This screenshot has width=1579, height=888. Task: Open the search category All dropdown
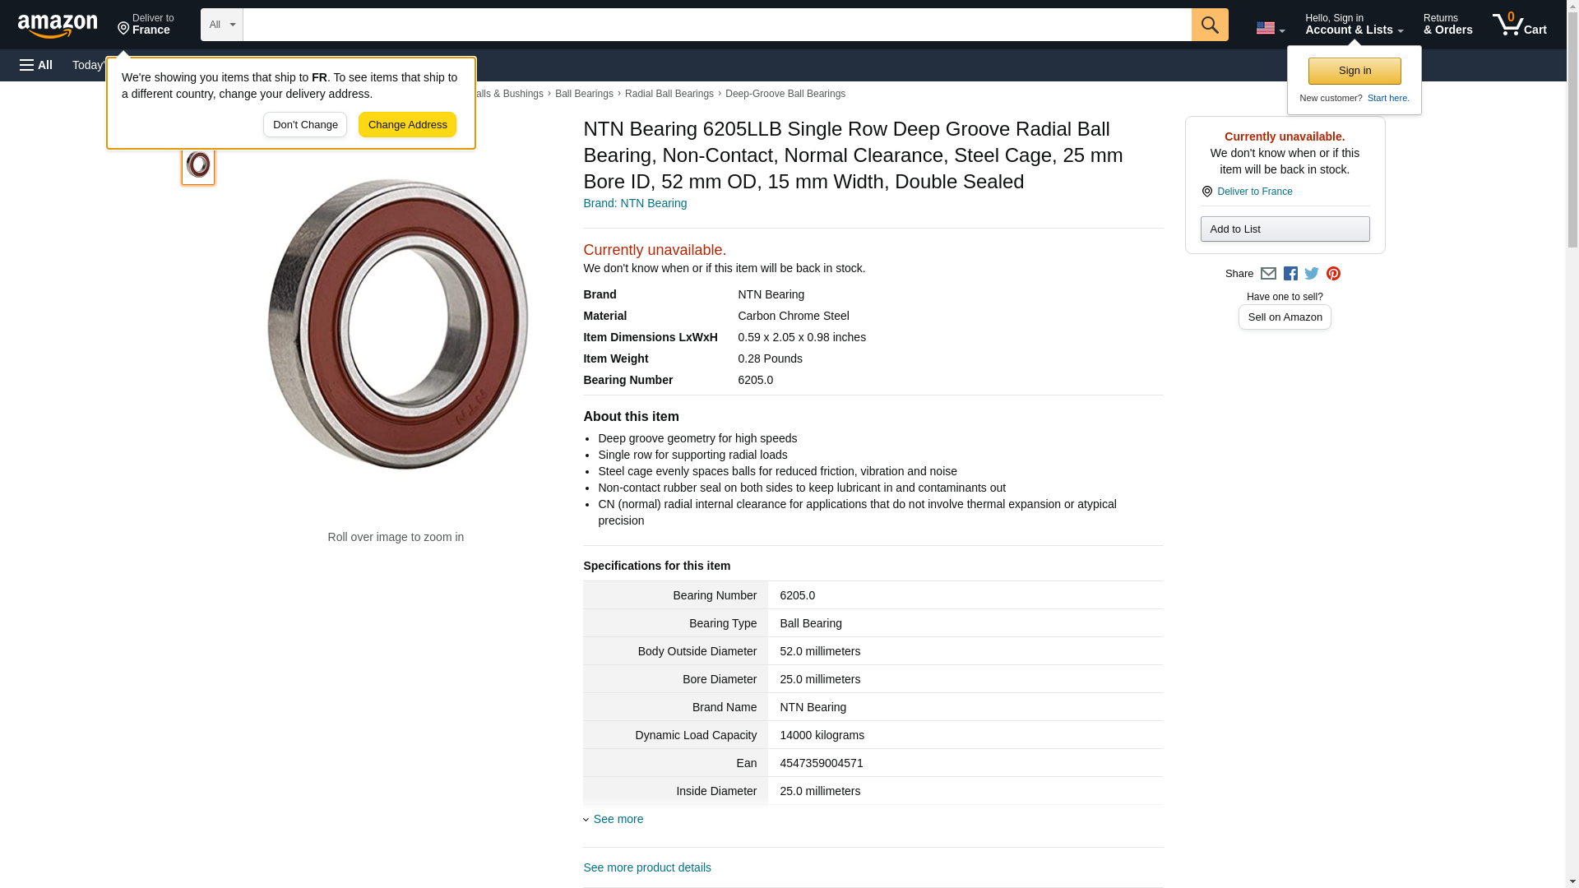pyautogui.click(x=221, y=25)
